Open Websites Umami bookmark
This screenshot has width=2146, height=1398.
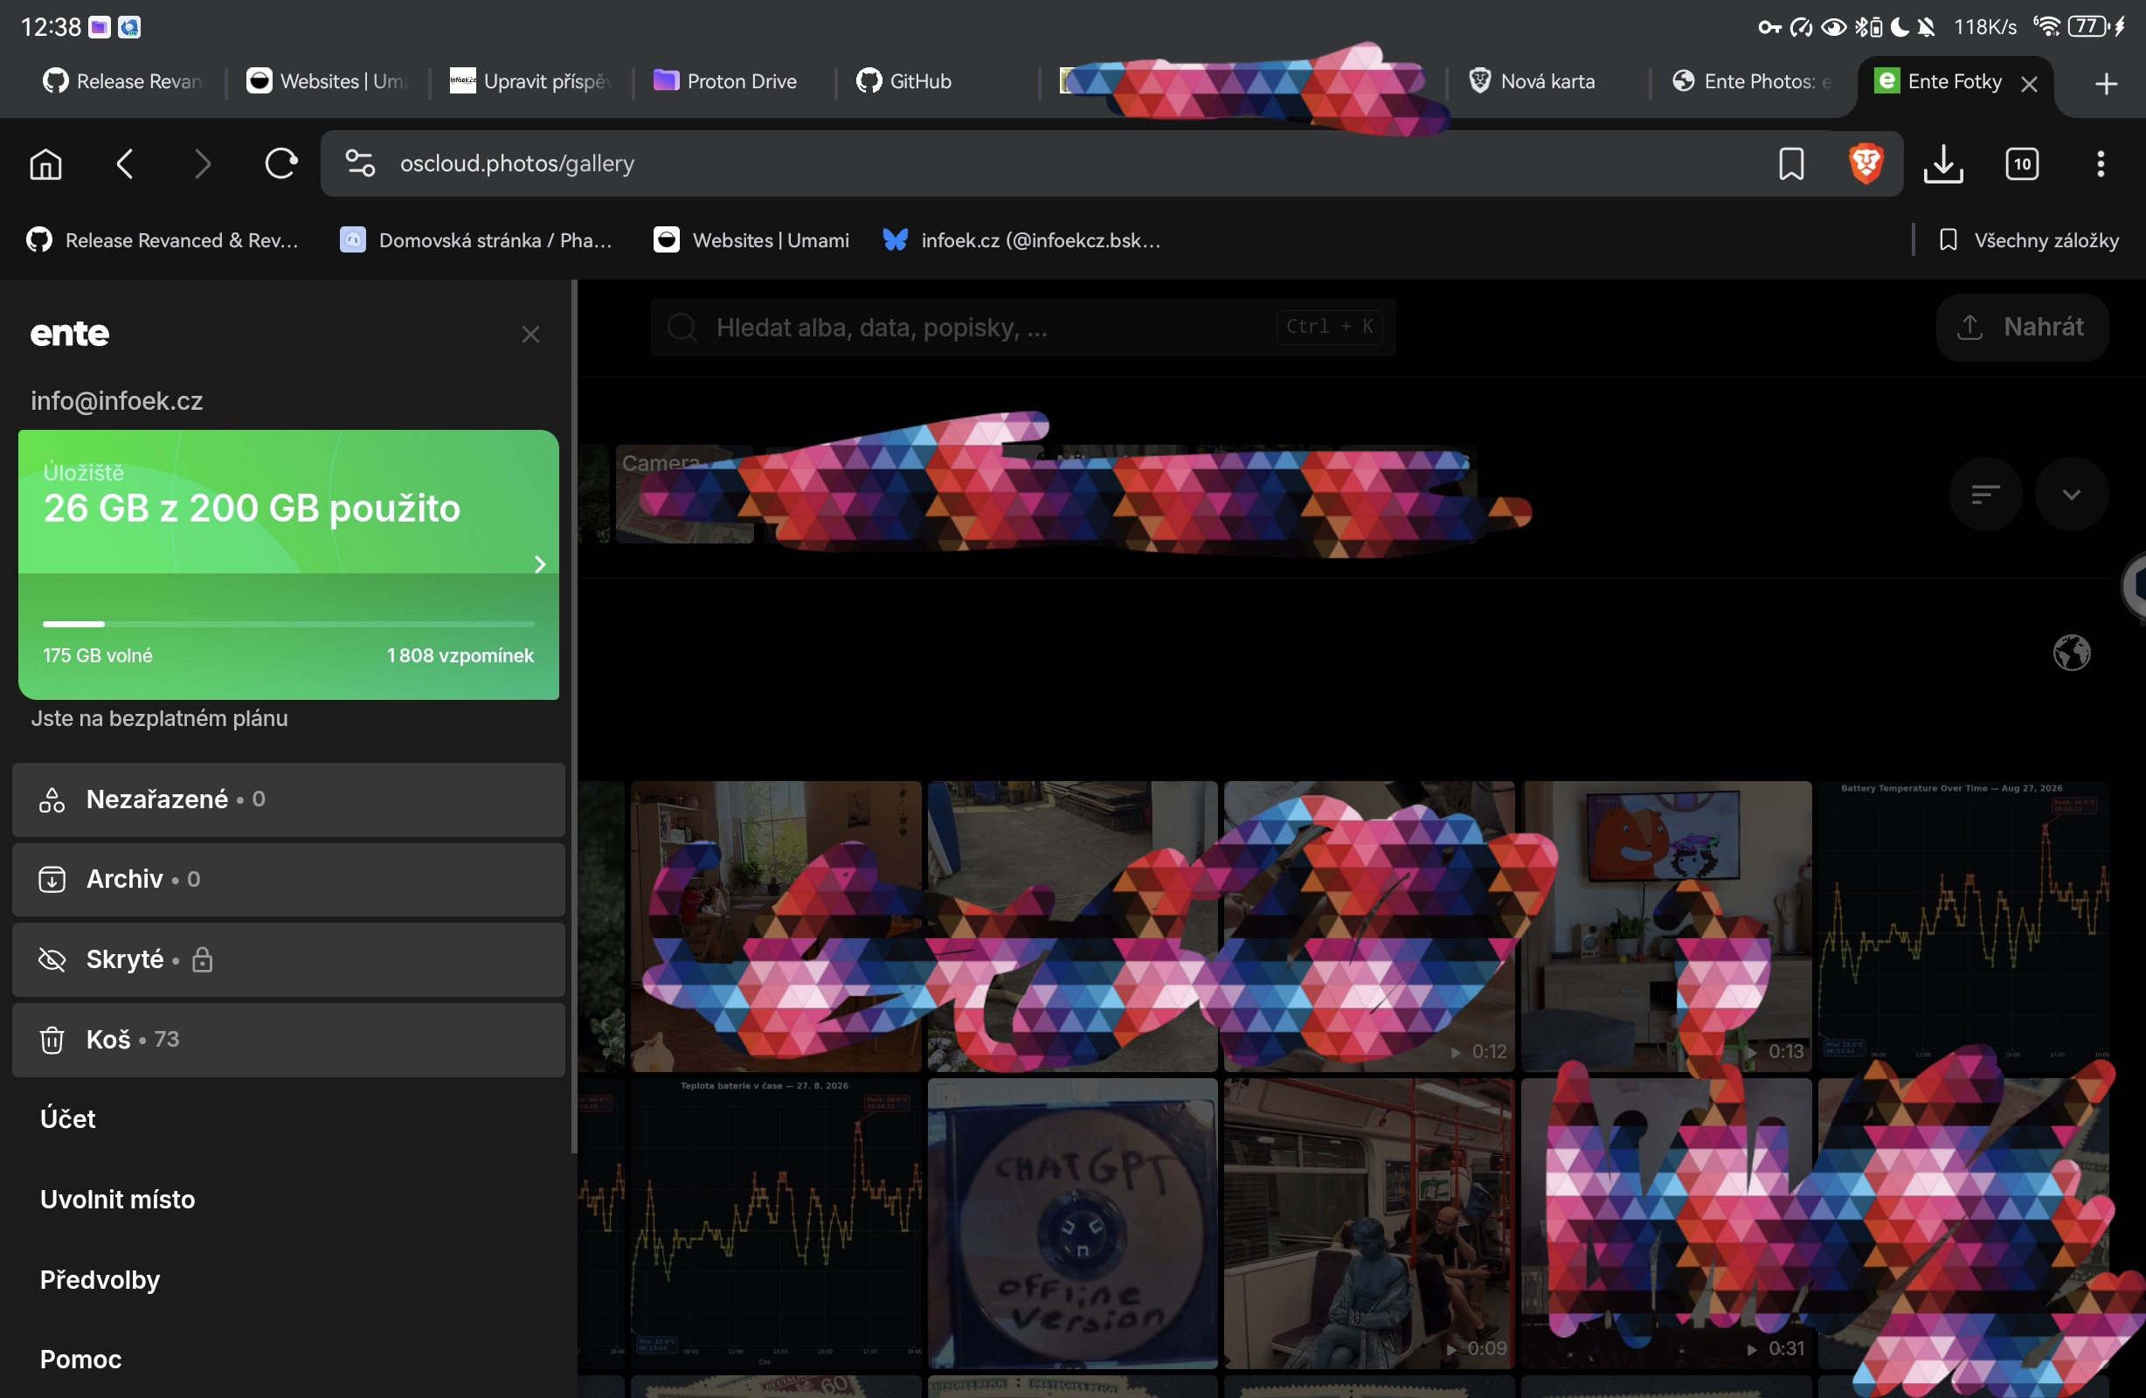point(751,240)
